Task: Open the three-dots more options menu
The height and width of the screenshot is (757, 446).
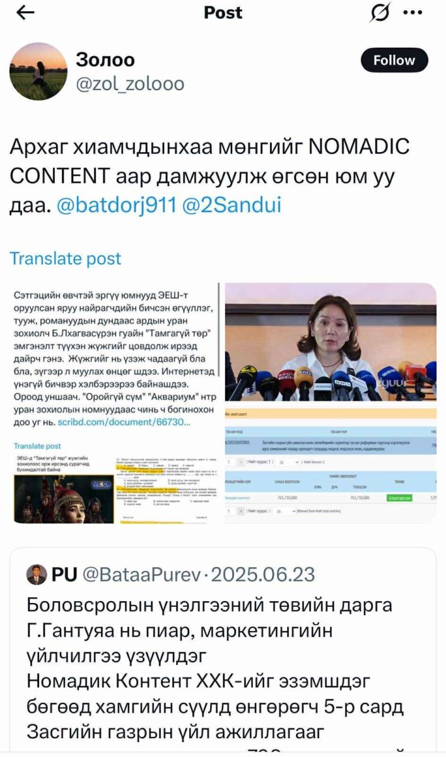Action: pyautogui.click(x=413, y=13)
